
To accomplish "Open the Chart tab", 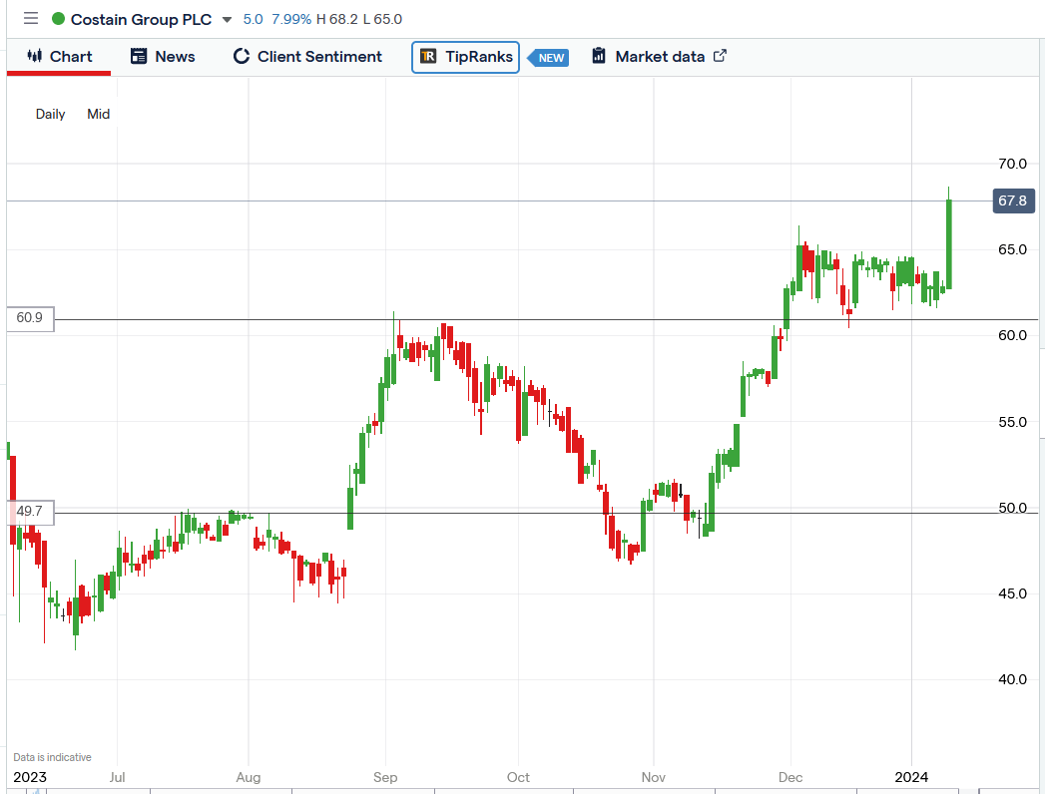I will pyautogui.click(x=59, y=57).
